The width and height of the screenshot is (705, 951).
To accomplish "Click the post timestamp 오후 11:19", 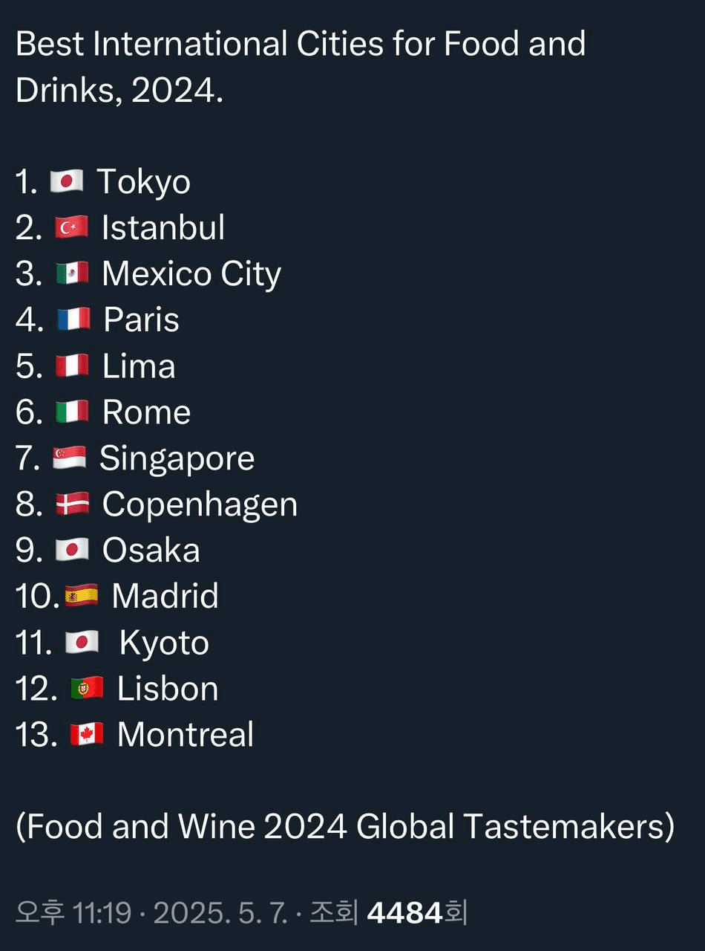I will [73, 913].
